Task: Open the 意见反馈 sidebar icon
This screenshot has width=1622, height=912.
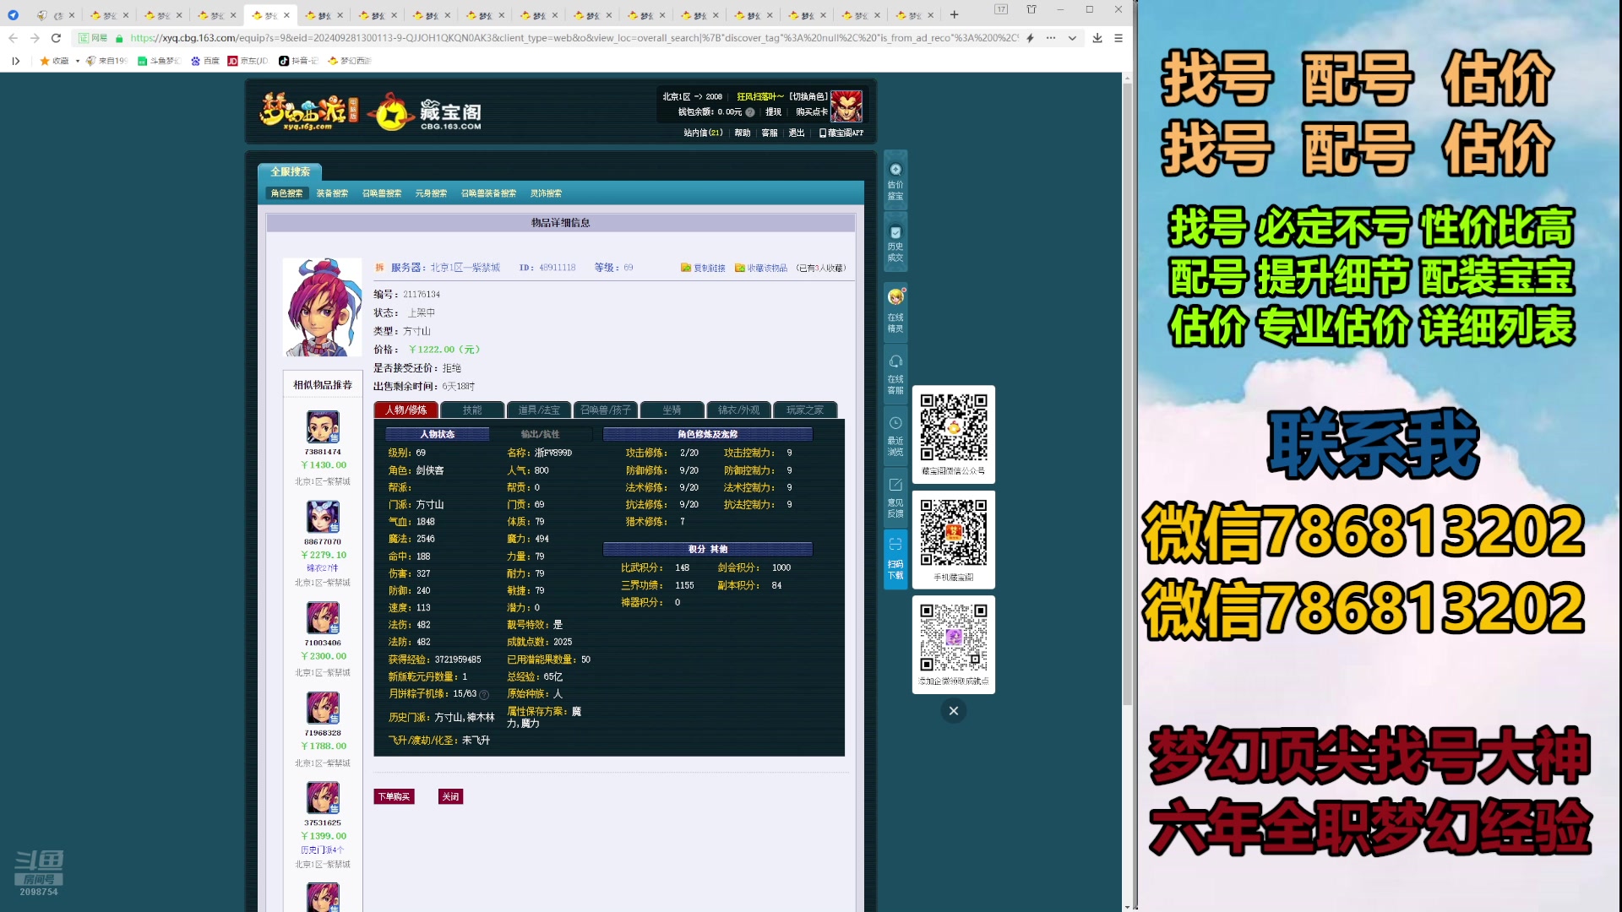Action: tap(895, 497)
